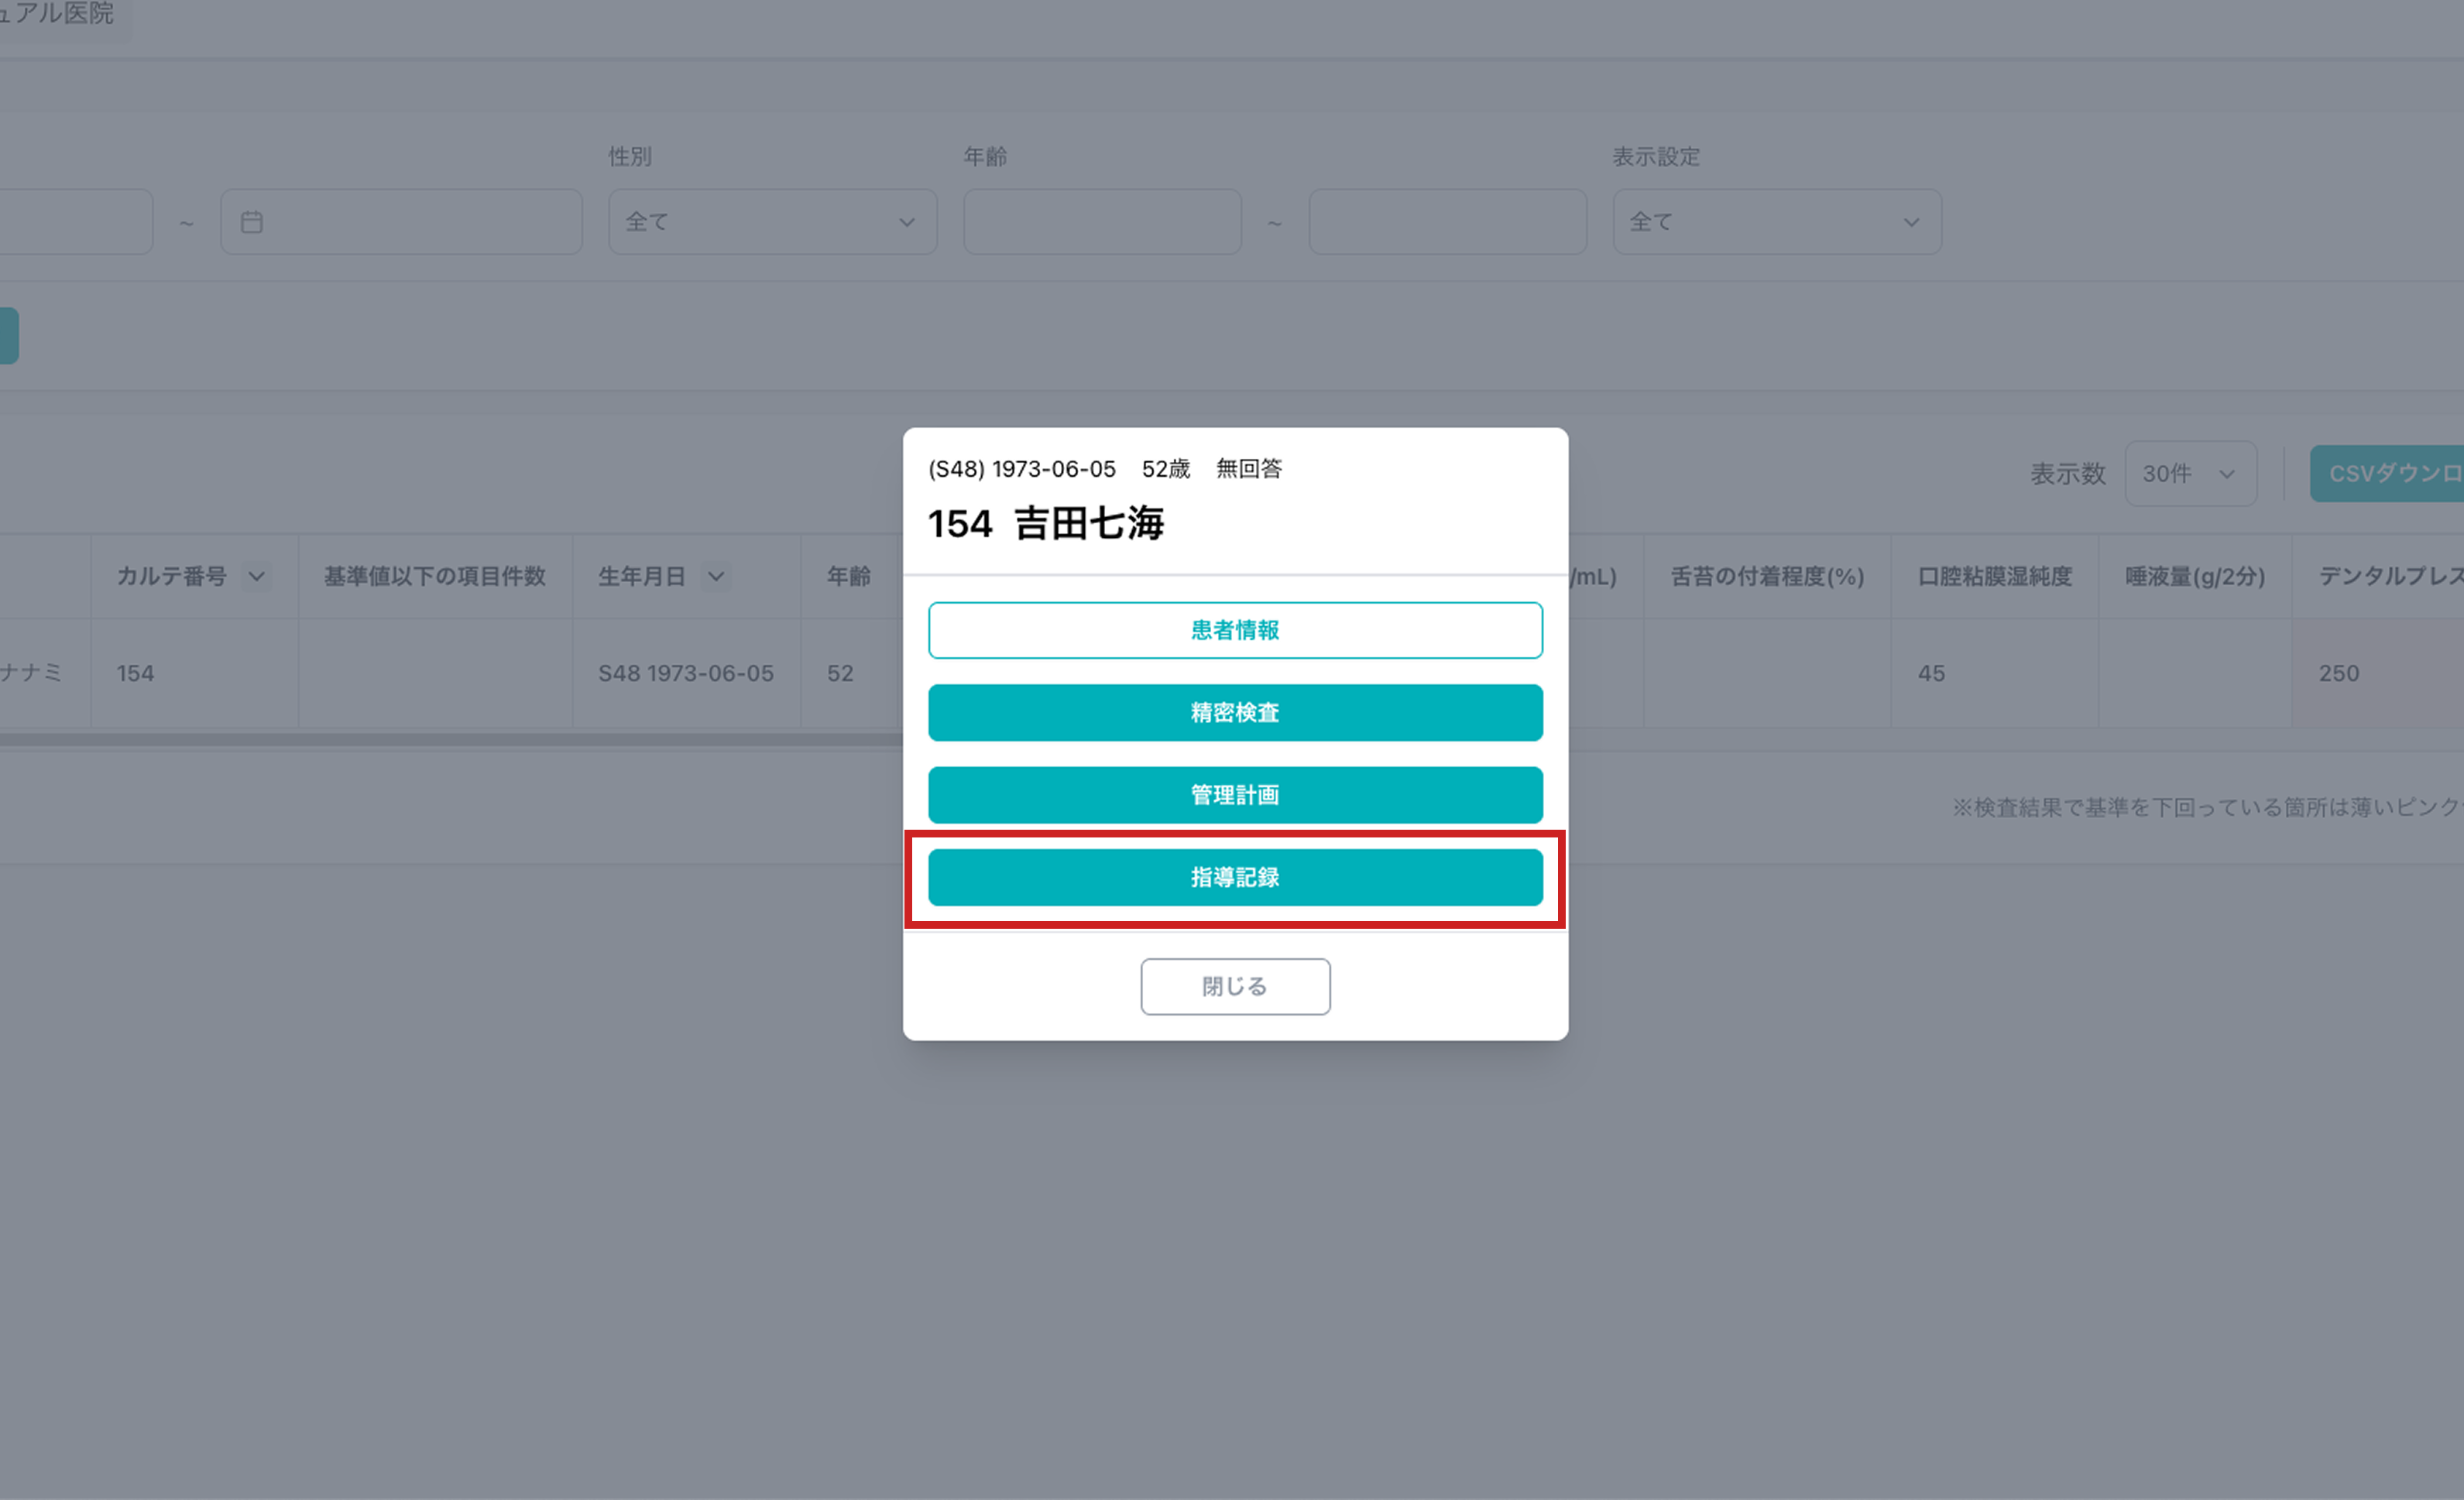Click the CSVダウンロード button
The height and width of the screenshot is (1500, 2464).
point(2387,474)
